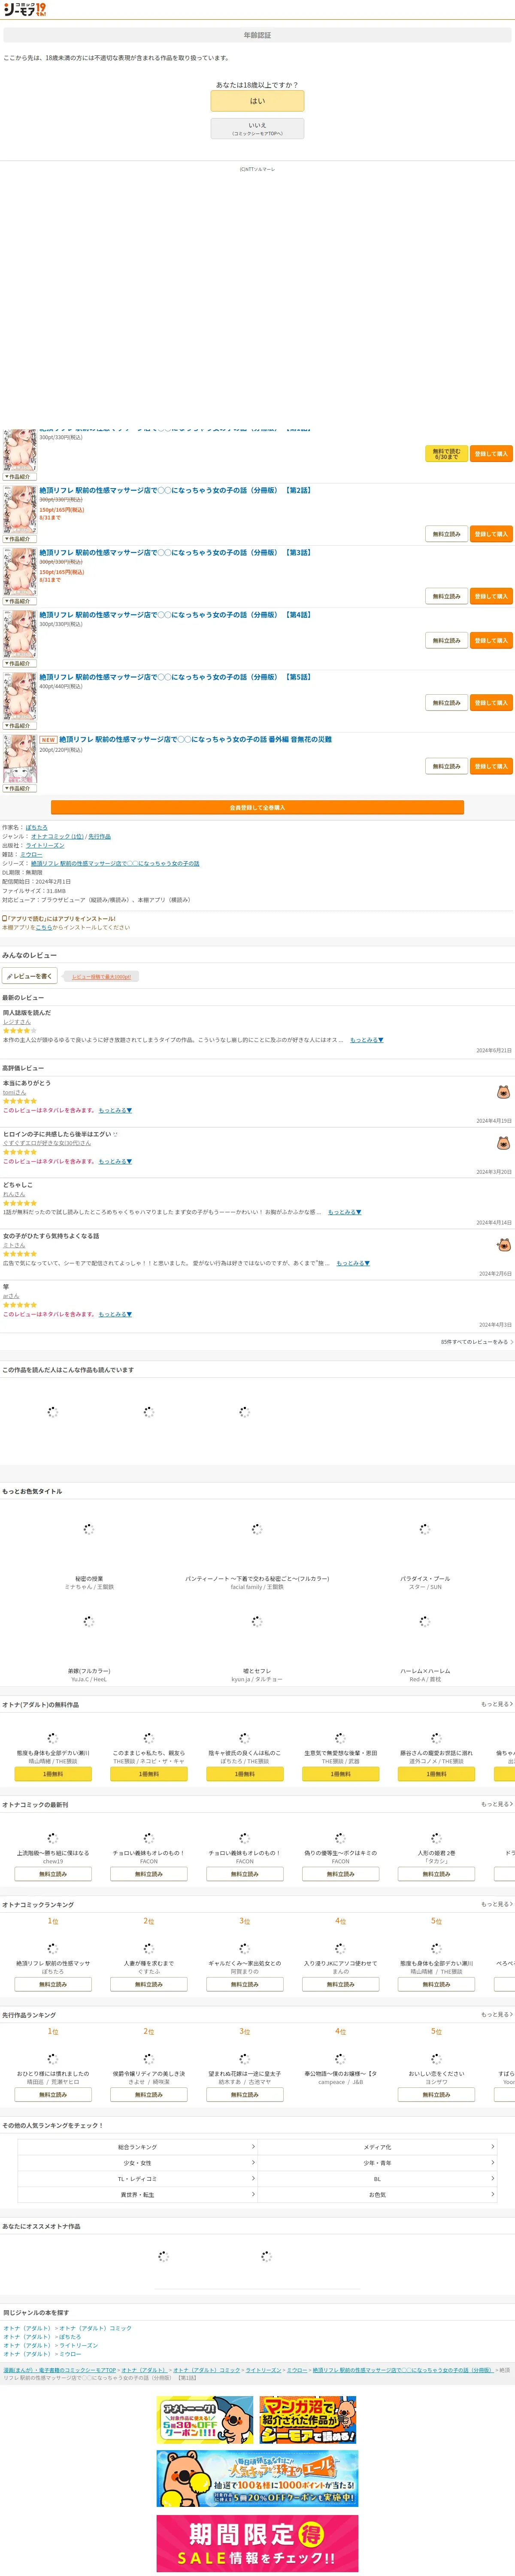The height and width of the screenshot is (2576, 515).
Task: Click 登録して購入 for 第3話
Action: [x=491, y=596]
